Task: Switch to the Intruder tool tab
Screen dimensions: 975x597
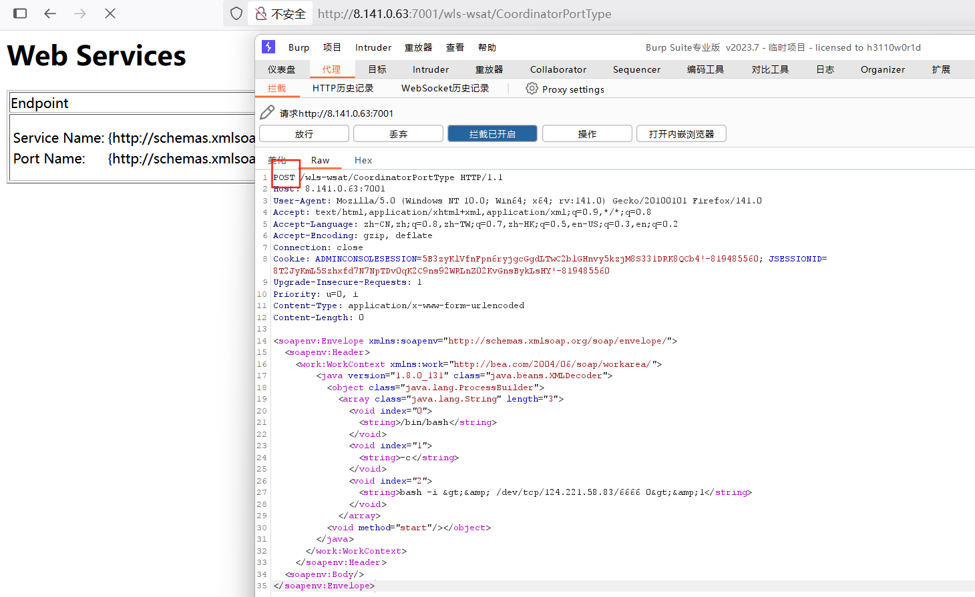Action: coord(431,69)
